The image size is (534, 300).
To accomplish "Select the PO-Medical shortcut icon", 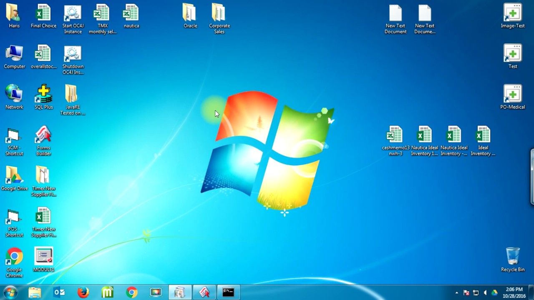I will point(513,97).
